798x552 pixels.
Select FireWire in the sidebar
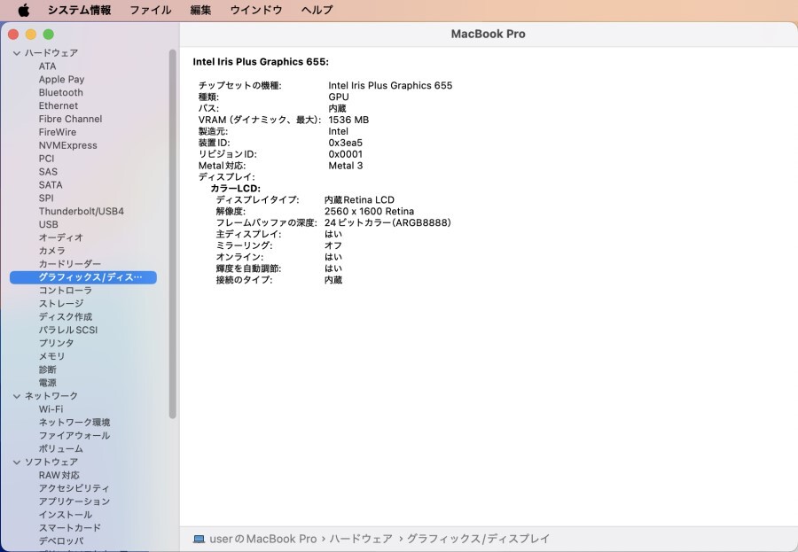(x=58, y=132)
